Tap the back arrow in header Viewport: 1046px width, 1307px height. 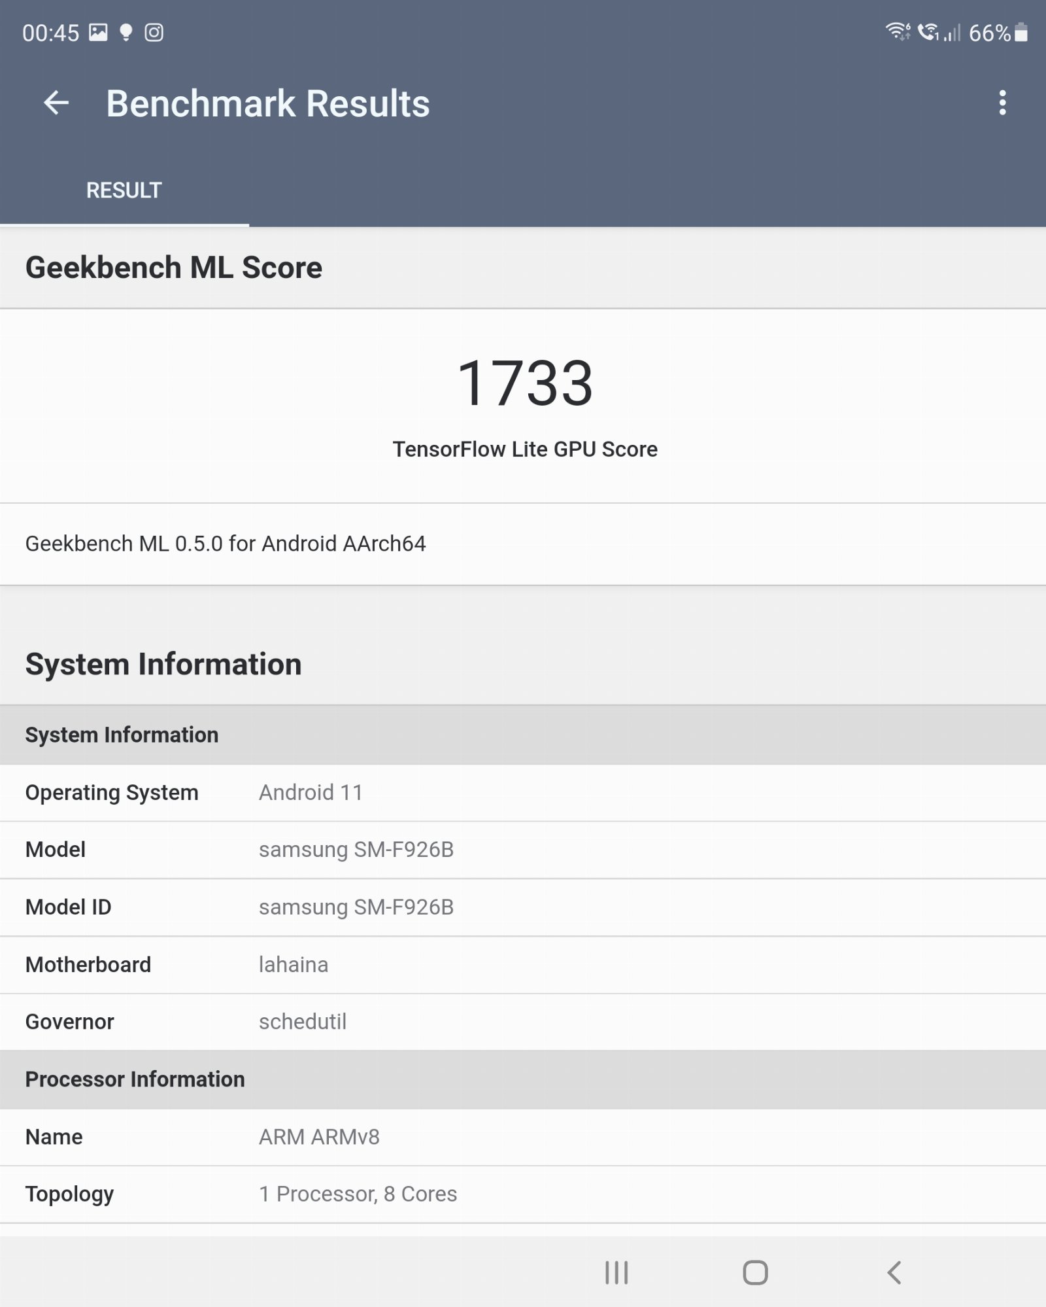tap(56, 103)
